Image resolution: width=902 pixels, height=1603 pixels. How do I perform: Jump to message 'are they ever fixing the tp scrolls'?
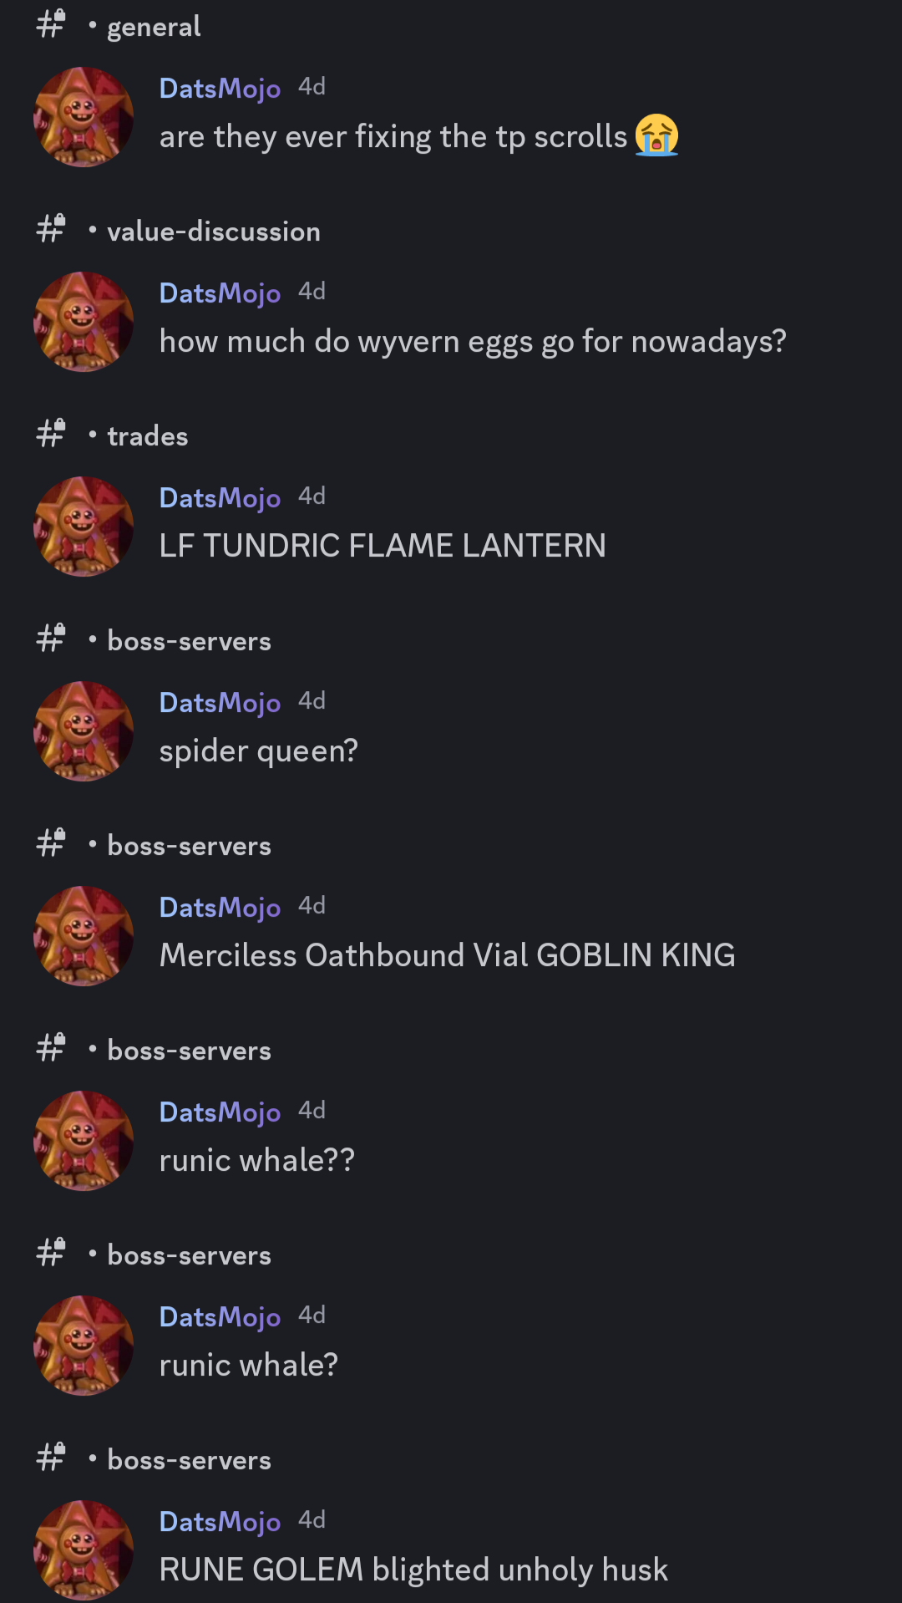pos(393,136)
